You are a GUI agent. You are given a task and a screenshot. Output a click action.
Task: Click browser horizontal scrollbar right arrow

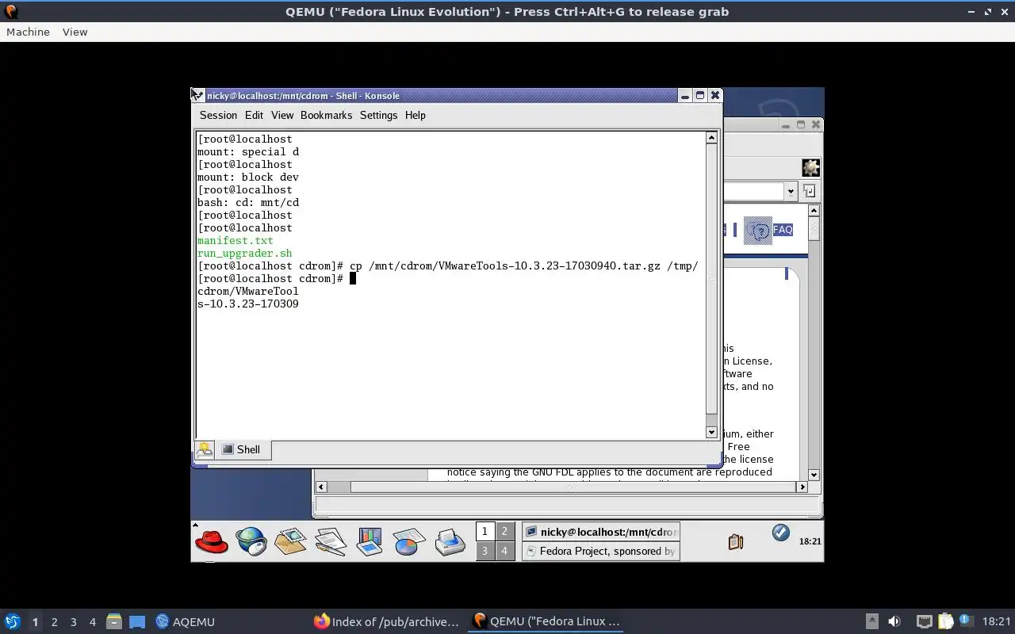coord(802,487)
